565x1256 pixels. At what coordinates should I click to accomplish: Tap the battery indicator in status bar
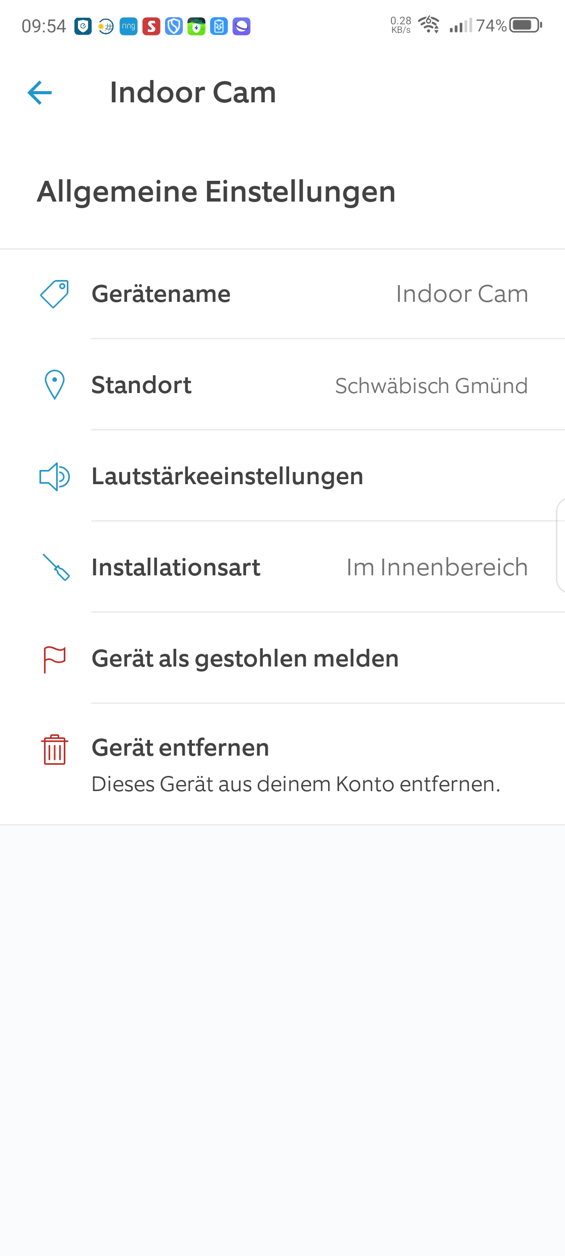(x=525, y=25)
